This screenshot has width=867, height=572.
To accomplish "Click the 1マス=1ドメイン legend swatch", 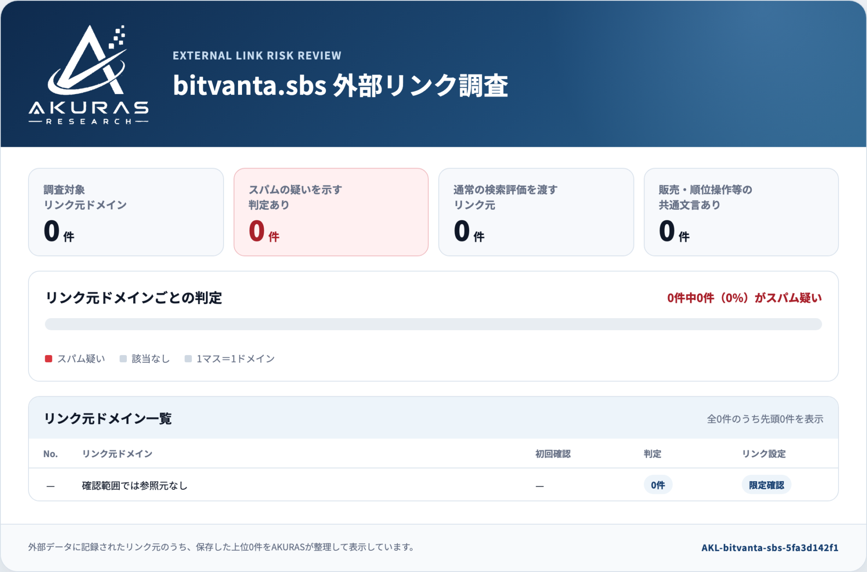I will 188,359.
